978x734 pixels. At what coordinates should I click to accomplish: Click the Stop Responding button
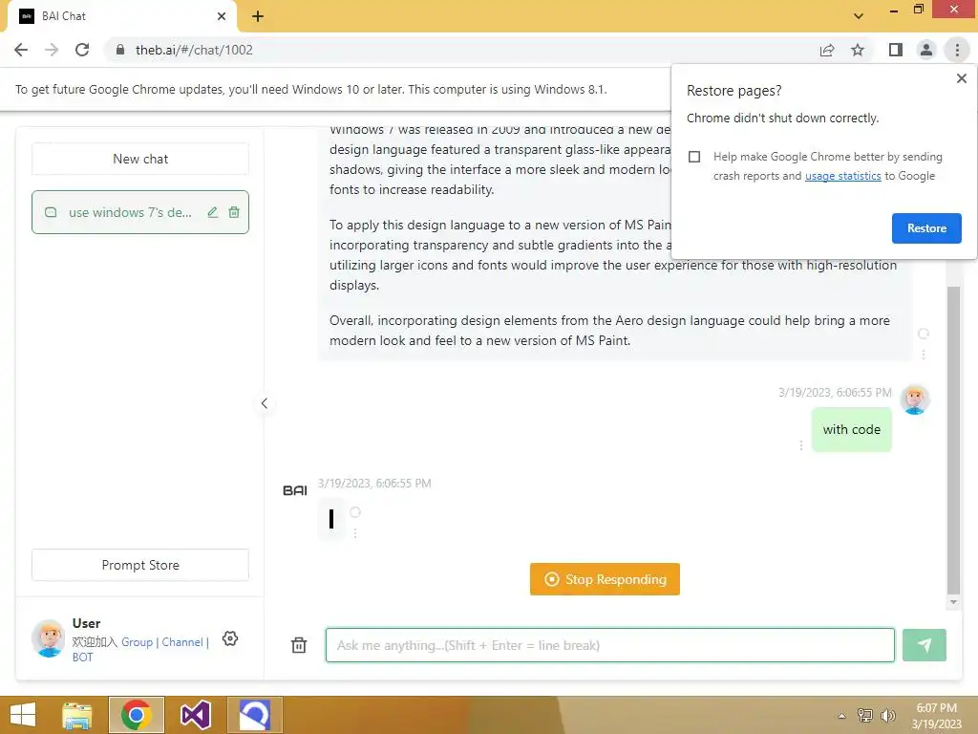coord(605,579)
